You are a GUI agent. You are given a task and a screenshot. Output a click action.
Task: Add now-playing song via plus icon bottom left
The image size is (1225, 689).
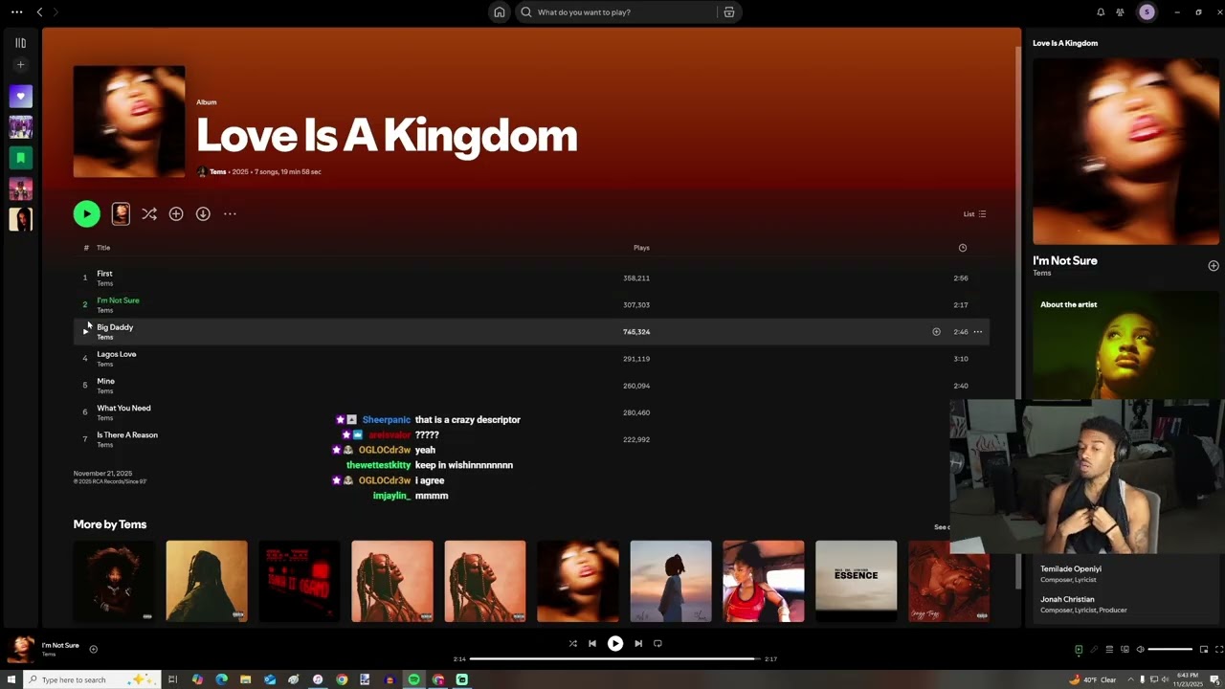pos(93,649)
